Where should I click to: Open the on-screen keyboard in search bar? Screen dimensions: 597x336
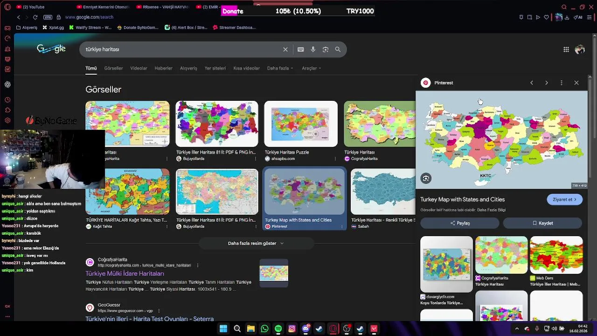point(301,49)
